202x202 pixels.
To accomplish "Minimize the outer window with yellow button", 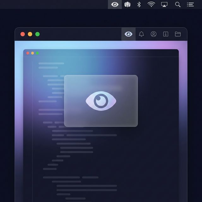I will pos(30,34).
